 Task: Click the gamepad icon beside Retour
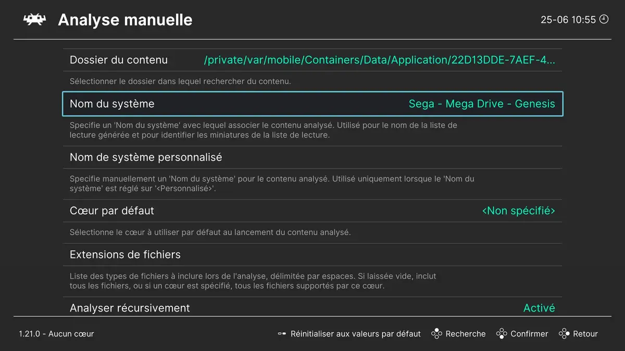(563, 334)
